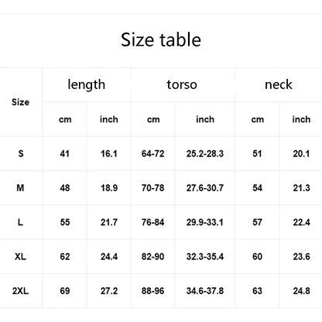This screenshot has width=322, height=322.
Task: Click the 23.6 neck inch cell
Action: (x=301, y=256)
